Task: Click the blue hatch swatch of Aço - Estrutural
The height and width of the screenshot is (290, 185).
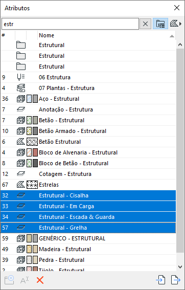Action: point(29,99)
